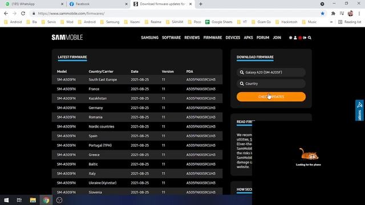The width and height of the screenshot is (365, 205).
Task: Open Task View on the taskbar
Action: pos(19,200)
